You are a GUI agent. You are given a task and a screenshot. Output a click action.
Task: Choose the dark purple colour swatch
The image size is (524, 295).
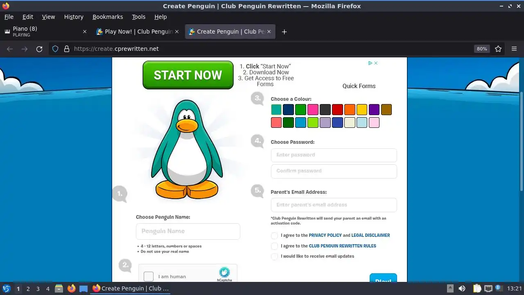(x=374, y=110)
